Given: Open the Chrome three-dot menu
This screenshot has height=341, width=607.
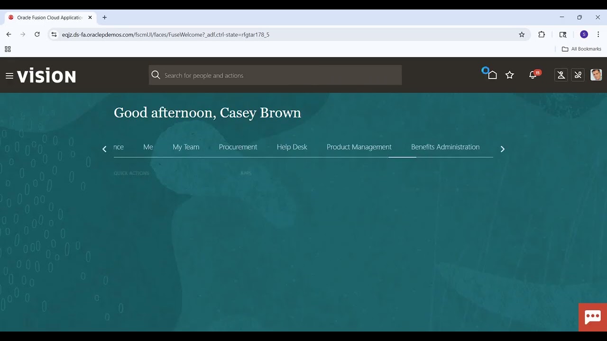Looking at the screenshot, I should 598,35.
